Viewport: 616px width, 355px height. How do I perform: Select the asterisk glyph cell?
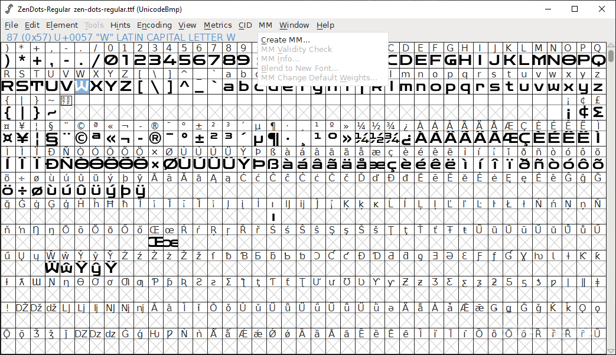[x=22, y=60]
